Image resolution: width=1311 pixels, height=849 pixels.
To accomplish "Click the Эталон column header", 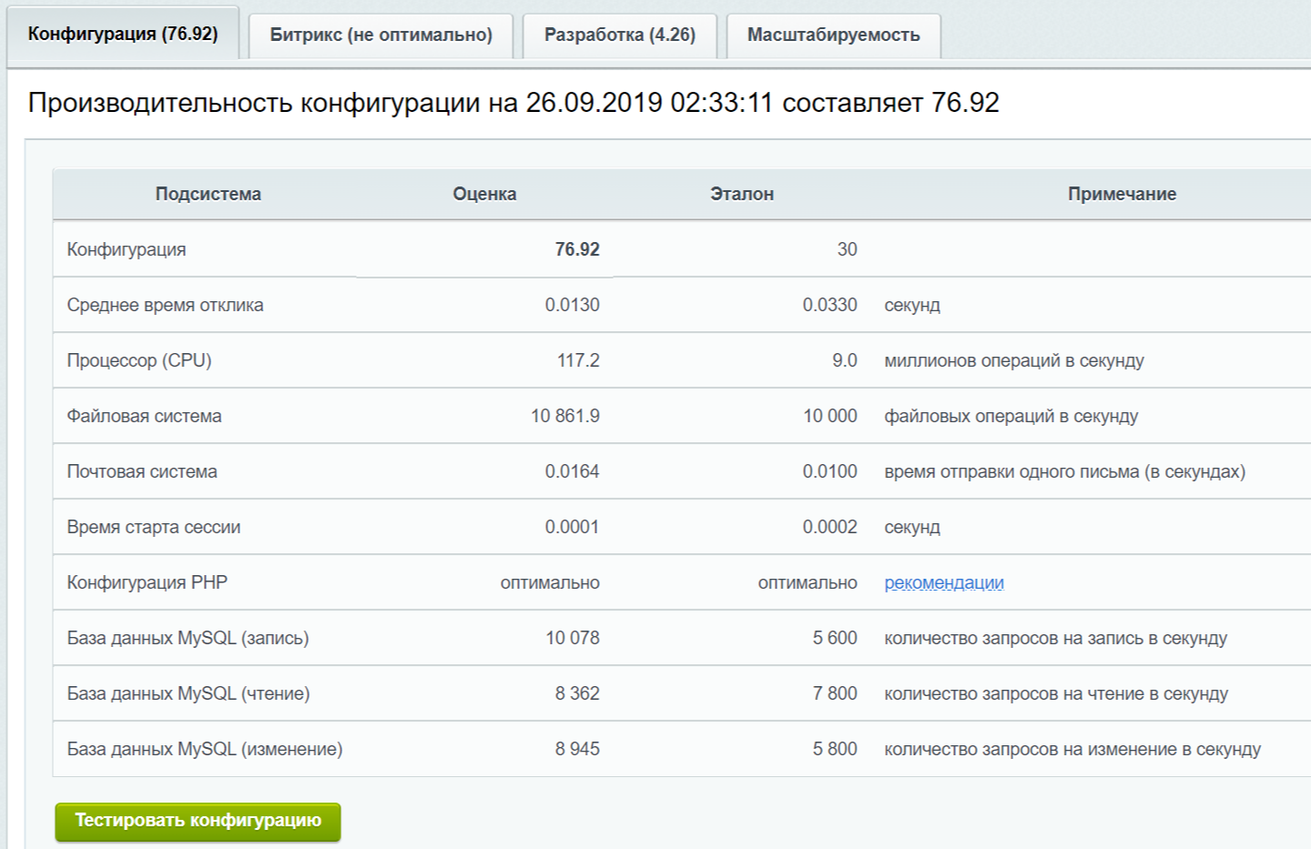I will 741,194.
